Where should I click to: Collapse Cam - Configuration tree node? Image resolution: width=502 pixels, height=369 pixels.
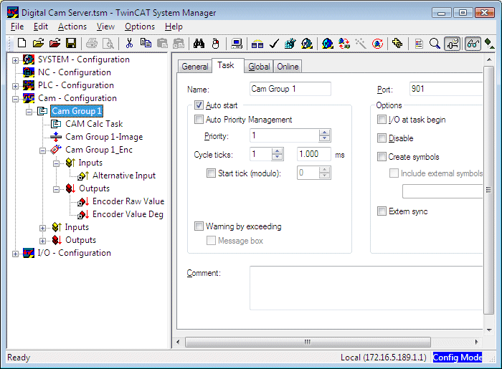pos(15,99)
